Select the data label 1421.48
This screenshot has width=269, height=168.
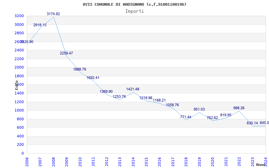(x=132, y=89)
